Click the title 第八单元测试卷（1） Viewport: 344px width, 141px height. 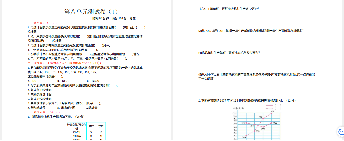point(91,12)
